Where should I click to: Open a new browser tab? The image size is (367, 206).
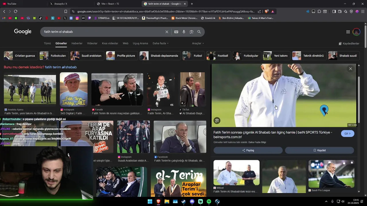(x=192, y=4)
